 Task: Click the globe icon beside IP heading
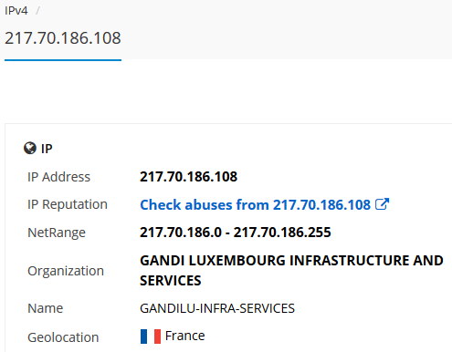click(x=30, y=149)
